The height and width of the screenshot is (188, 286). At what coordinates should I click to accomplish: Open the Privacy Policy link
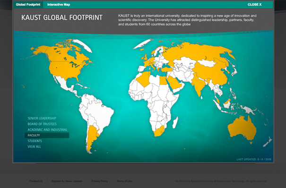pos(99,181)
